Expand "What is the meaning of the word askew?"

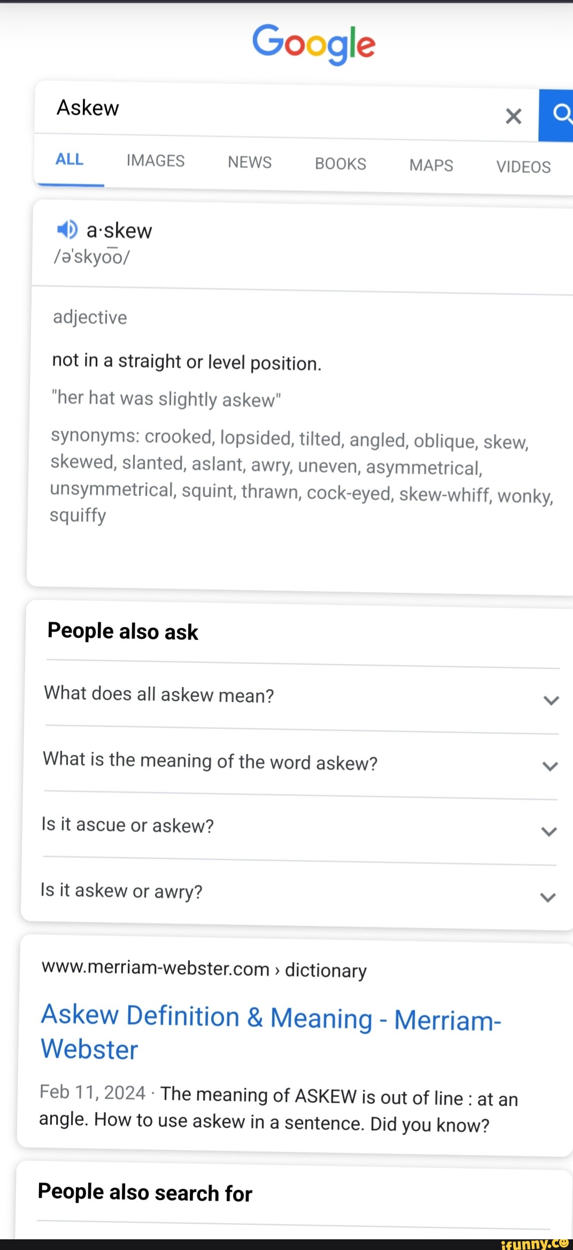pyautogui.click(x=549, y=766)
